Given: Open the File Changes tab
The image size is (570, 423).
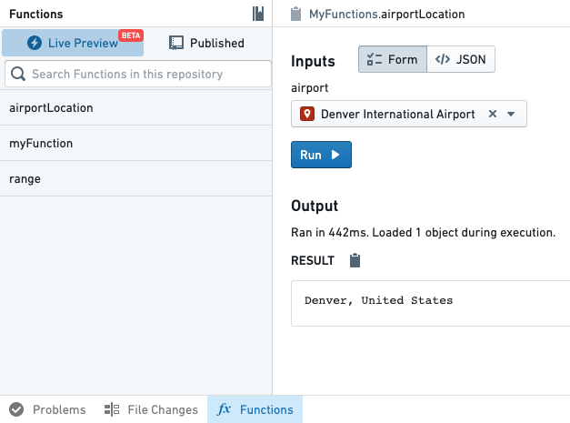Looking at the screenshot, I should pyautogui.click(x=151, y=409).
